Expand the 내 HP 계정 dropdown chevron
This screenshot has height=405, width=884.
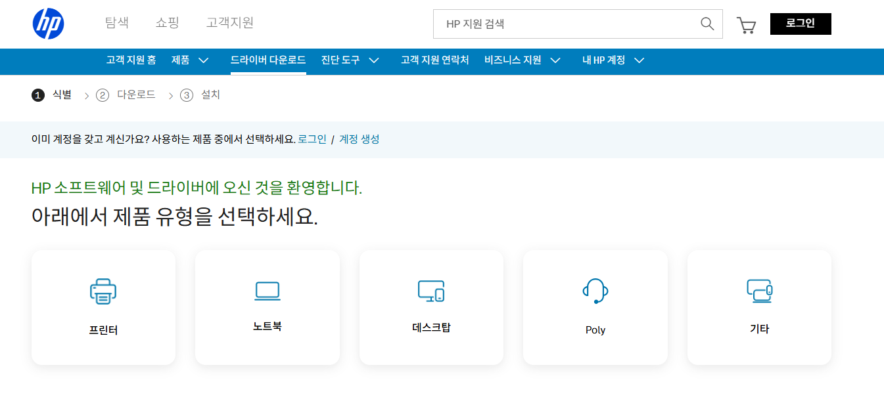[639, 60]
